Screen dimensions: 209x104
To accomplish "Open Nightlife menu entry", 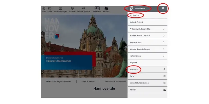I will (x=147, y=63).
